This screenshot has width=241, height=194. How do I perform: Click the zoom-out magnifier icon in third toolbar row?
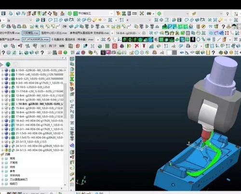42,26
